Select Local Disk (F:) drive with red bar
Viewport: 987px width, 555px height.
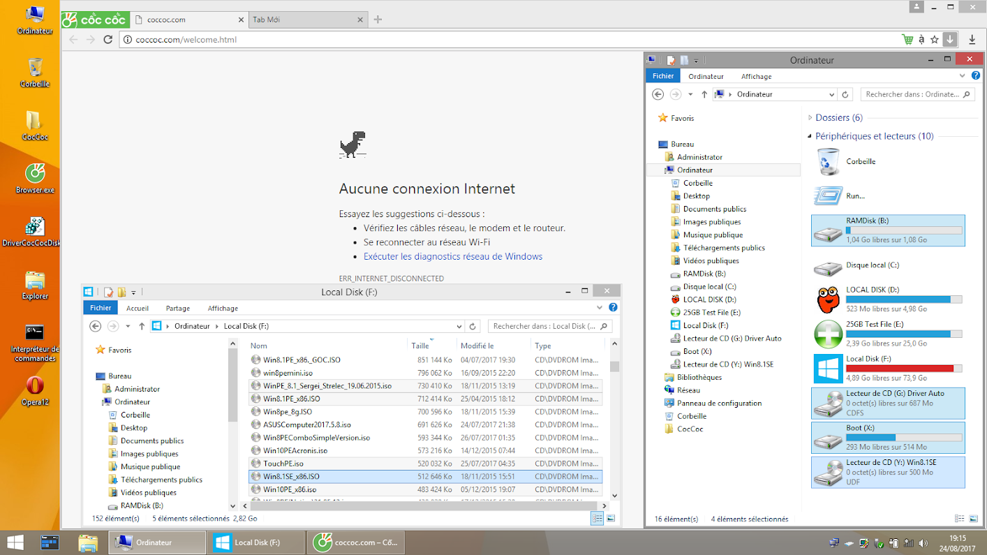(888, 369)
